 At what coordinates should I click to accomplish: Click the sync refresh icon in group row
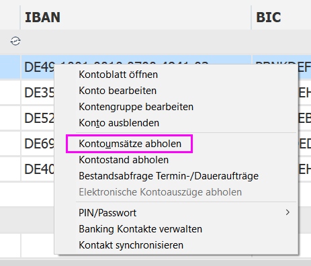click(x=15, y=41)
